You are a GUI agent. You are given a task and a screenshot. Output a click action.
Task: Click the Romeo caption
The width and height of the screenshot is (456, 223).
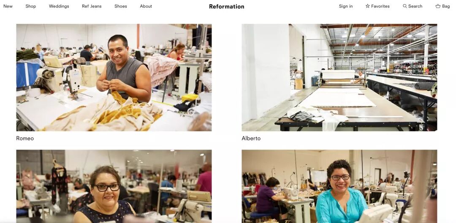pyautogui.click(x=25, y=139)
